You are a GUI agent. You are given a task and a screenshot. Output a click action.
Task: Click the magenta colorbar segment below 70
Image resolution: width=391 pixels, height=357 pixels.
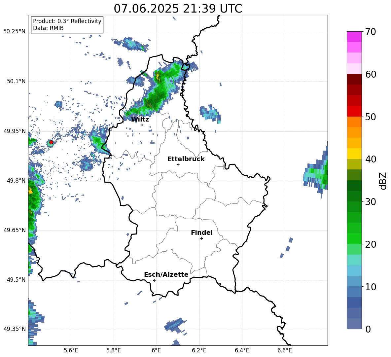click(x=354, y=37)
